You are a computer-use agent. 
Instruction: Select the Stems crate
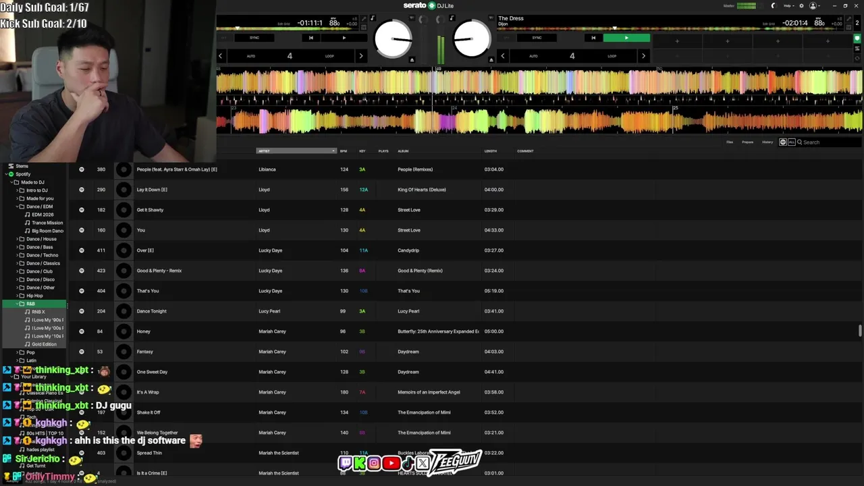[x=22, y=166]
